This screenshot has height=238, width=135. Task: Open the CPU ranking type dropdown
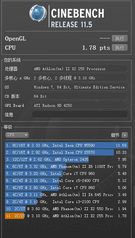pos(17,135)
